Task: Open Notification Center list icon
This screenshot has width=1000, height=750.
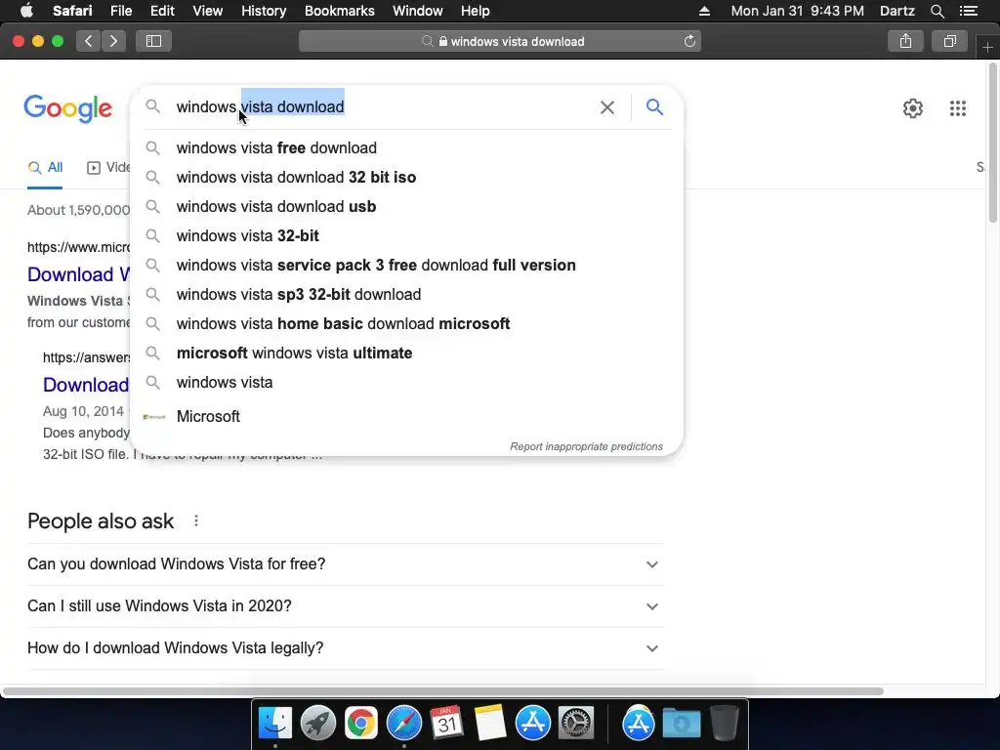Action: [968, 11]
